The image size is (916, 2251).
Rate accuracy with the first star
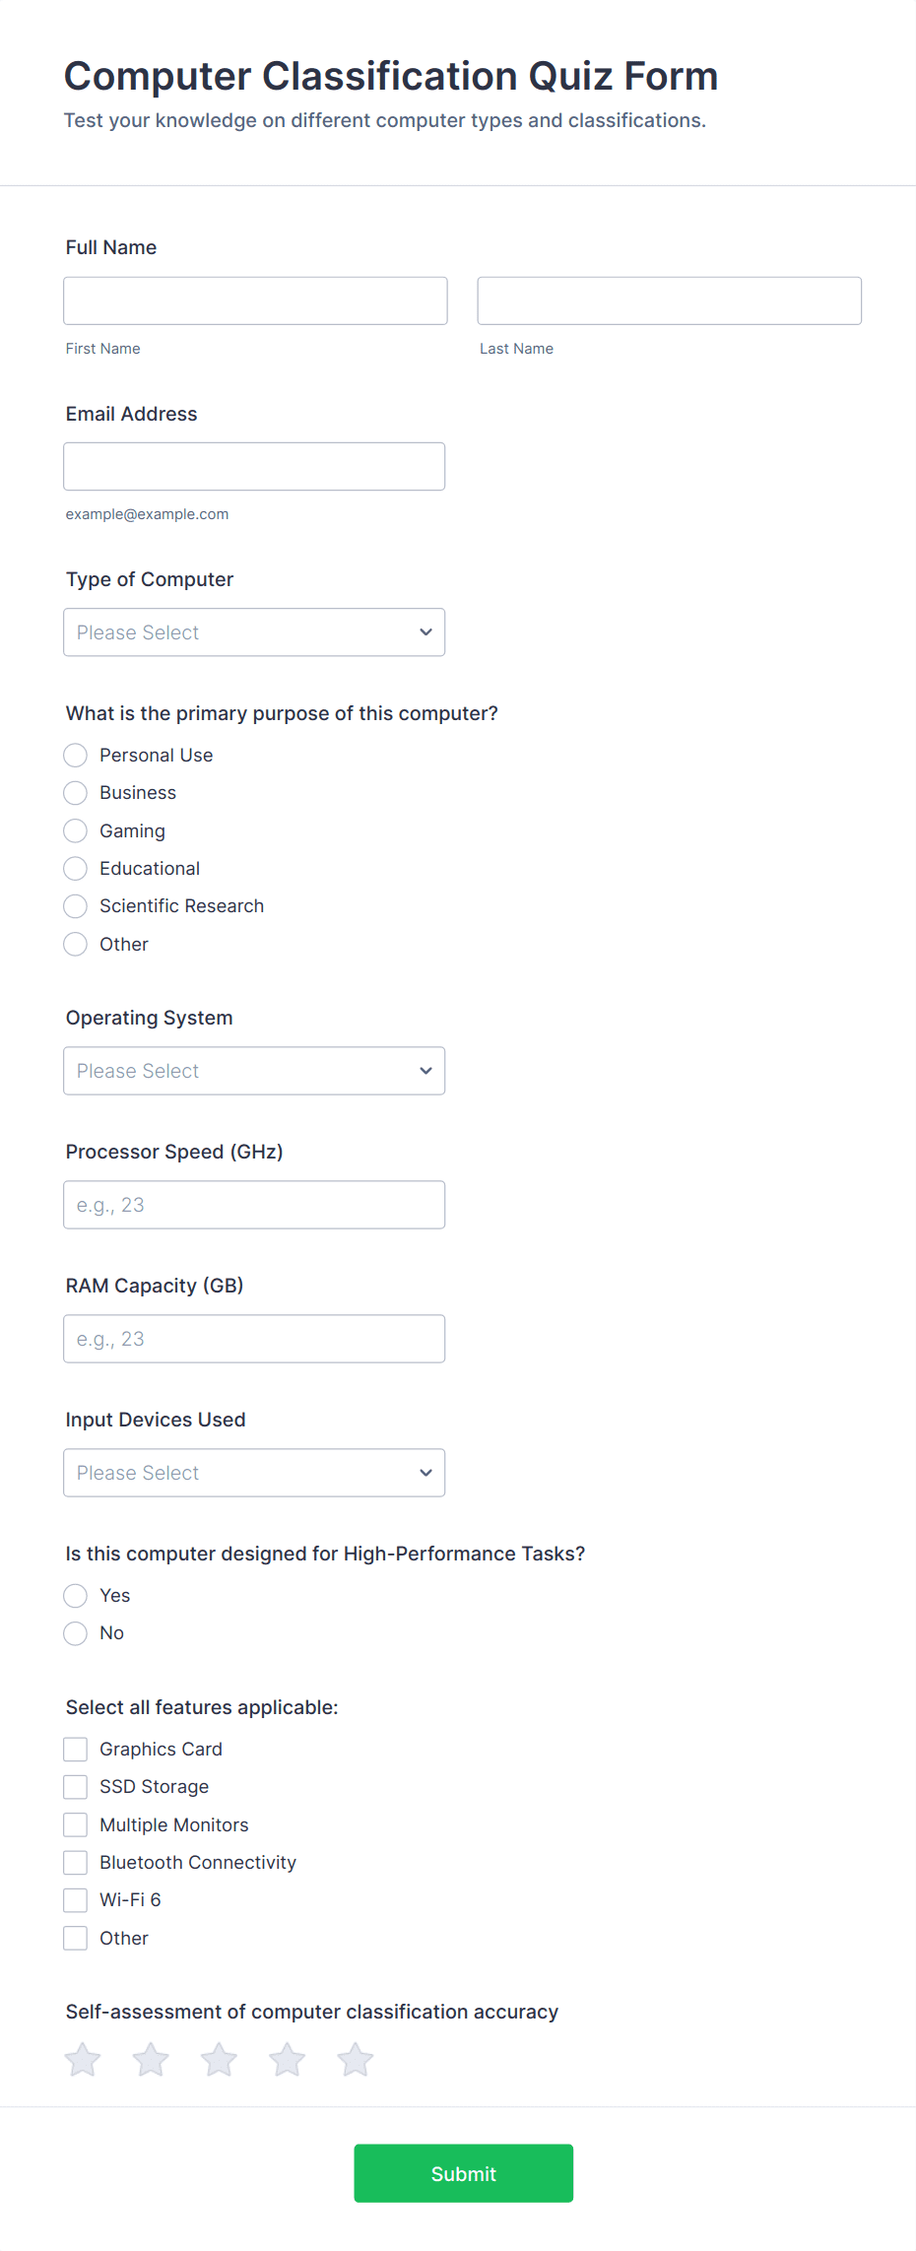click(x=83, y=2060)
